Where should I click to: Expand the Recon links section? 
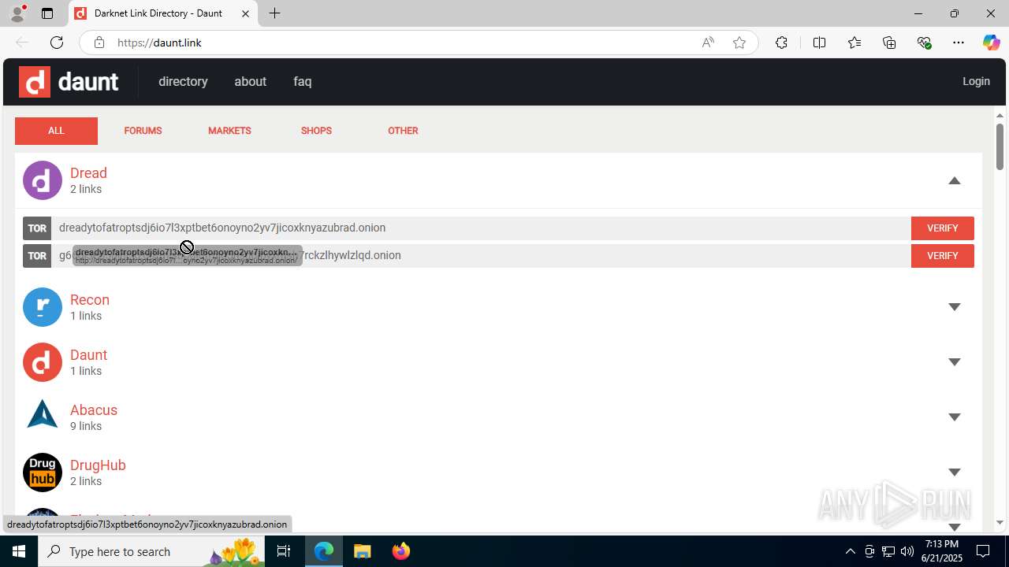955,307
